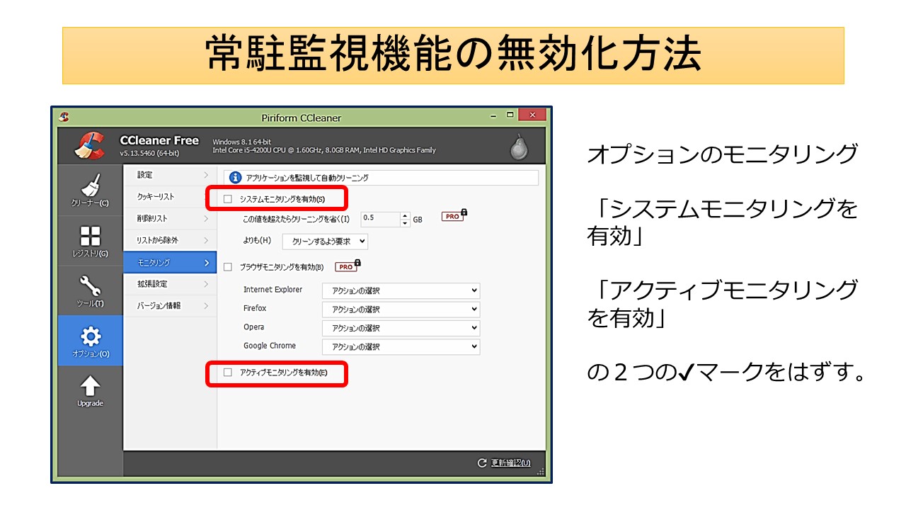Click the text オプションのモニタリング
Viewport: 906px width, 510px height.
[x=723, y=154]
